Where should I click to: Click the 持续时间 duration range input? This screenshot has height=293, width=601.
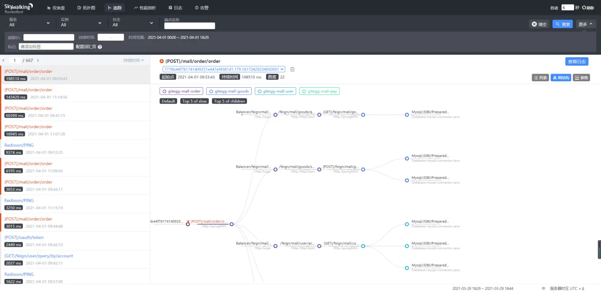click(x=111, y=37)
